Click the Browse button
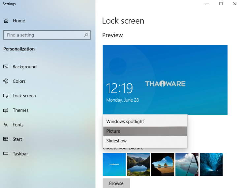 (x=116, y=183)
